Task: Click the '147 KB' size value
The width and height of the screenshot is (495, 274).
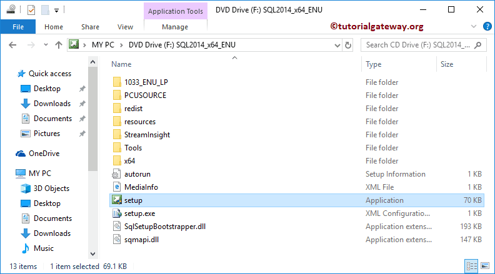Action: 471,240
